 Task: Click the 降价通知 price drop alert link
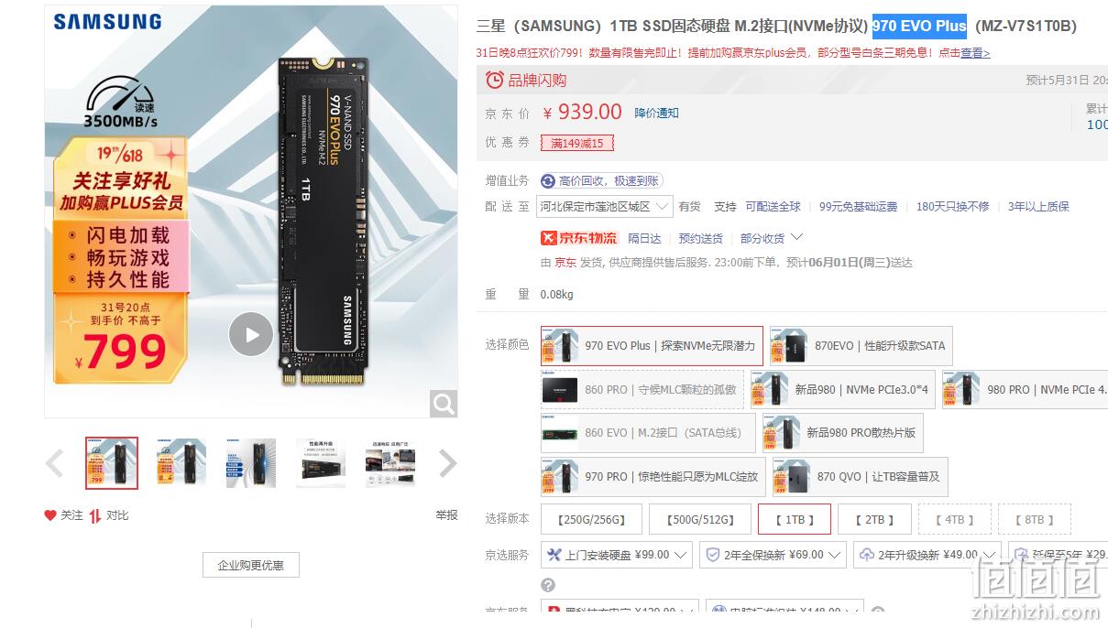click(x=657, y=114)
